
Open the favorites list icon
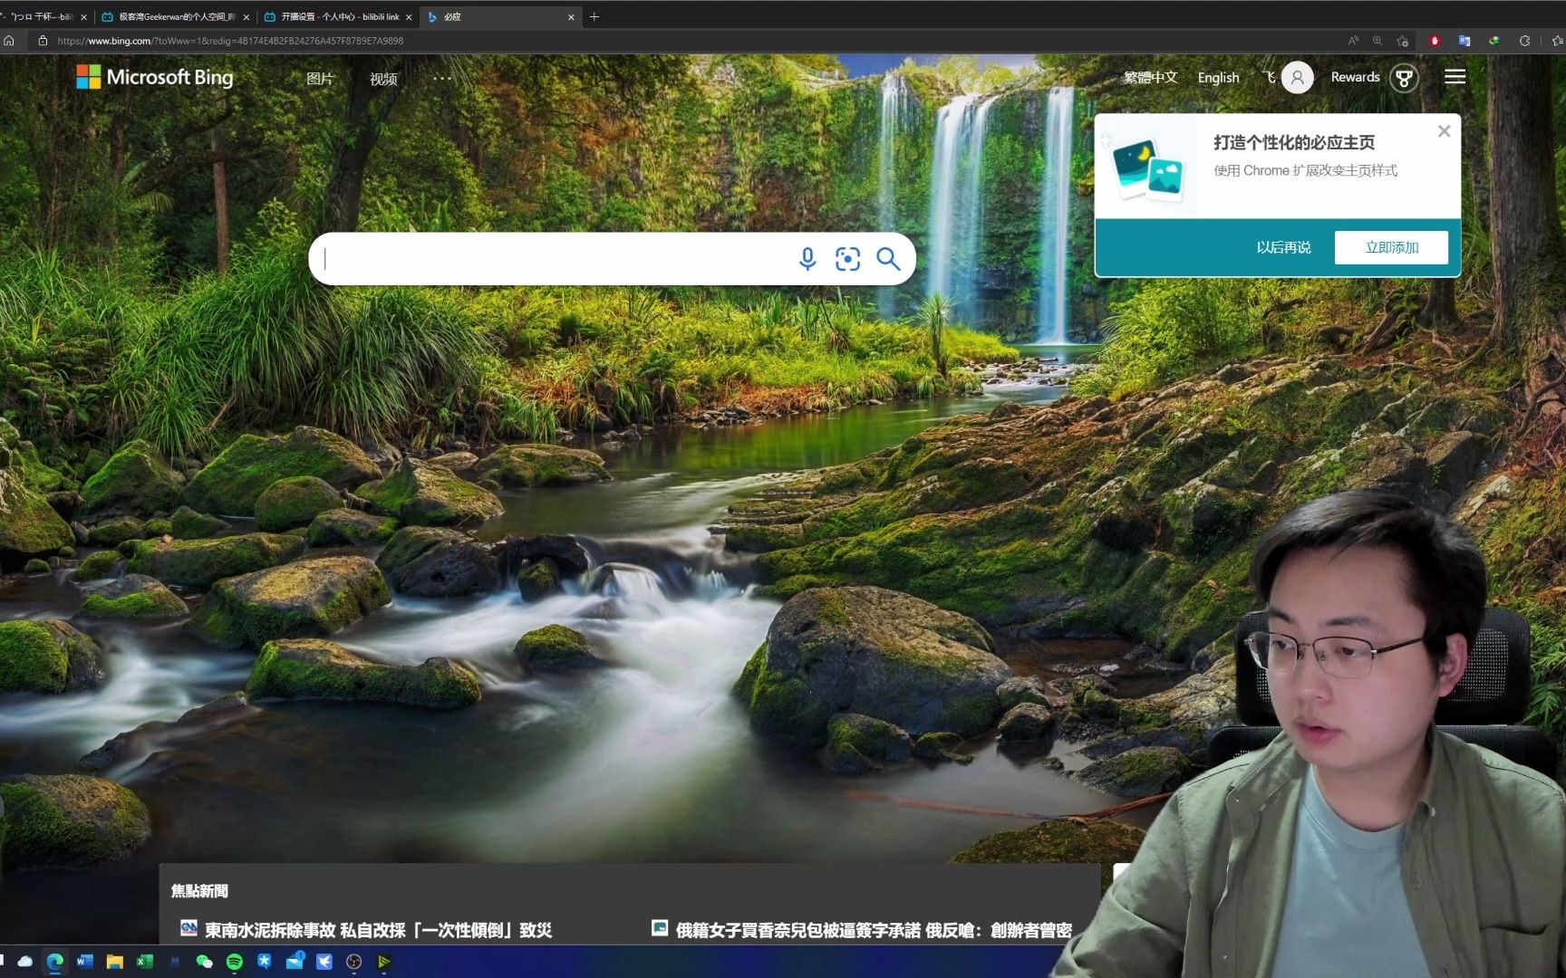pos(1558,41)
